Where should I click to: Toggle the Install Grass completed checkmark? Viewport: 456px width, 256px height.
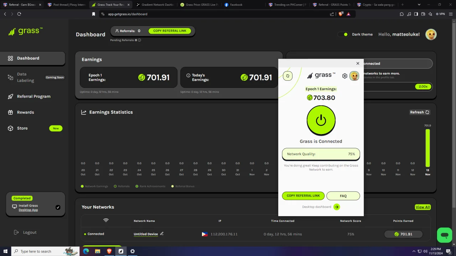(x=58, y=207)
